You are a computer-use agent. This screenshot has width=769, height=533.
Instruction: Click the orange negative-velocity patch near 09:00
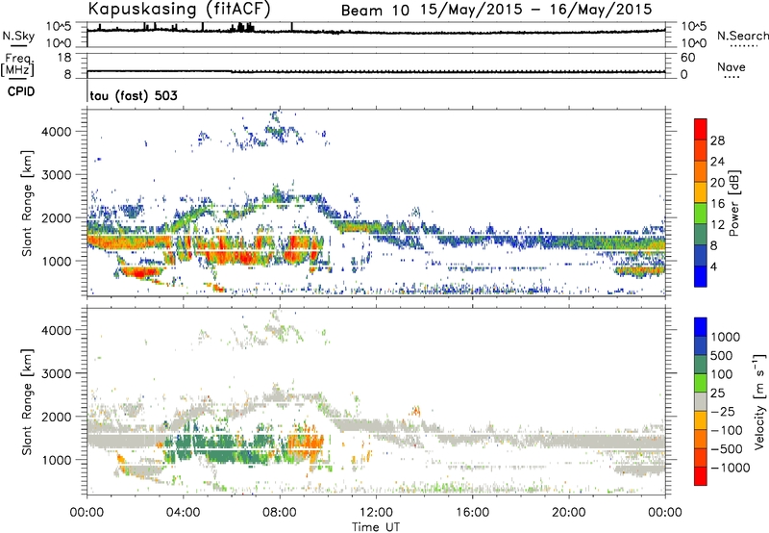click(306, 442)
